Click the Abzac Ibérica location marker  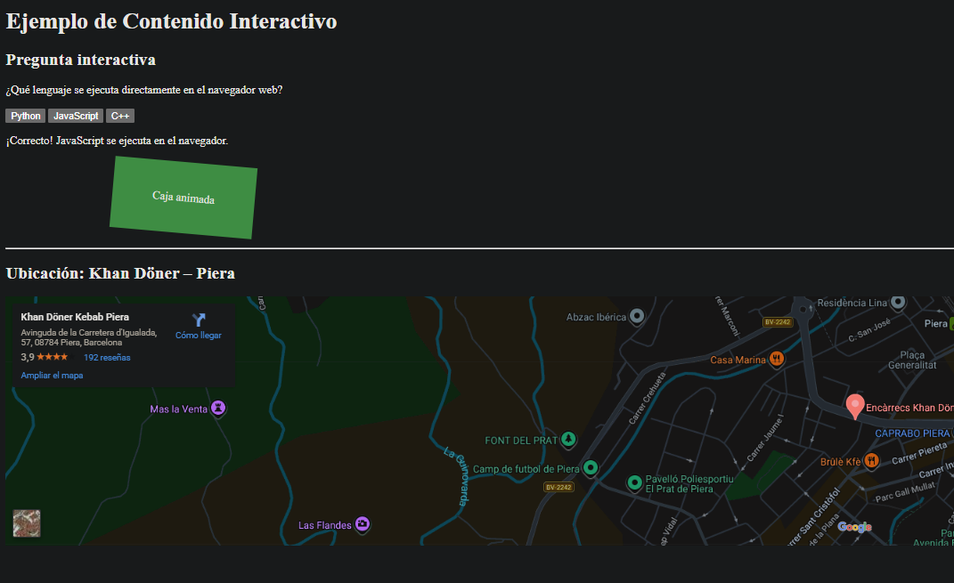(x=636, y=317)
